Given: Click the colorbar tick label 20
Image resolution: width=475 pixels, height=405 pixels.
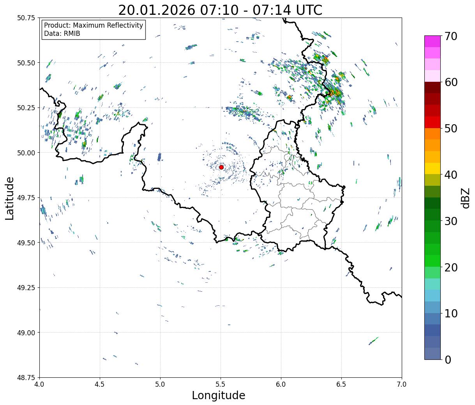Looking at the screenshot, I should pos(450,267).
